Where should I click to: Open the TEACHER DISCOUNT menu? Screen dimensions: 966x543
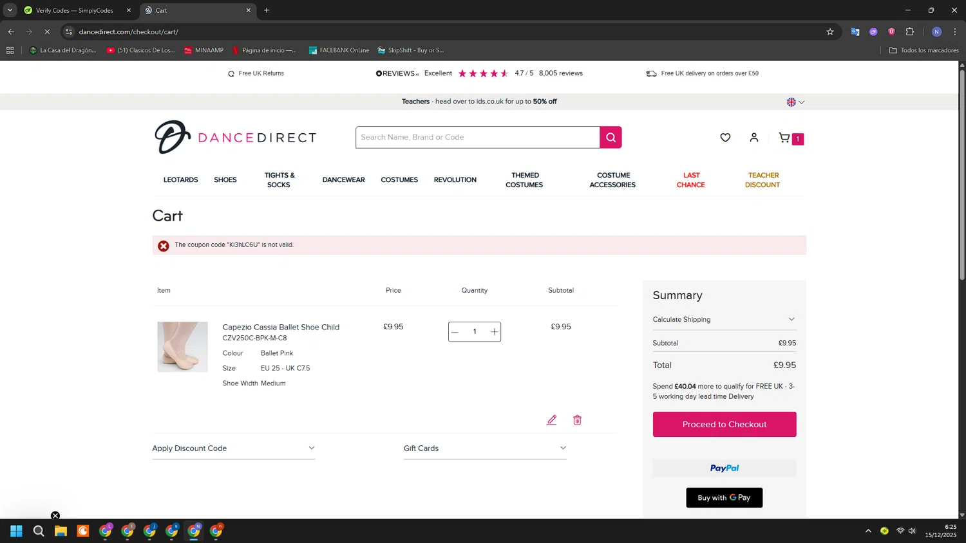coord(763,180)
